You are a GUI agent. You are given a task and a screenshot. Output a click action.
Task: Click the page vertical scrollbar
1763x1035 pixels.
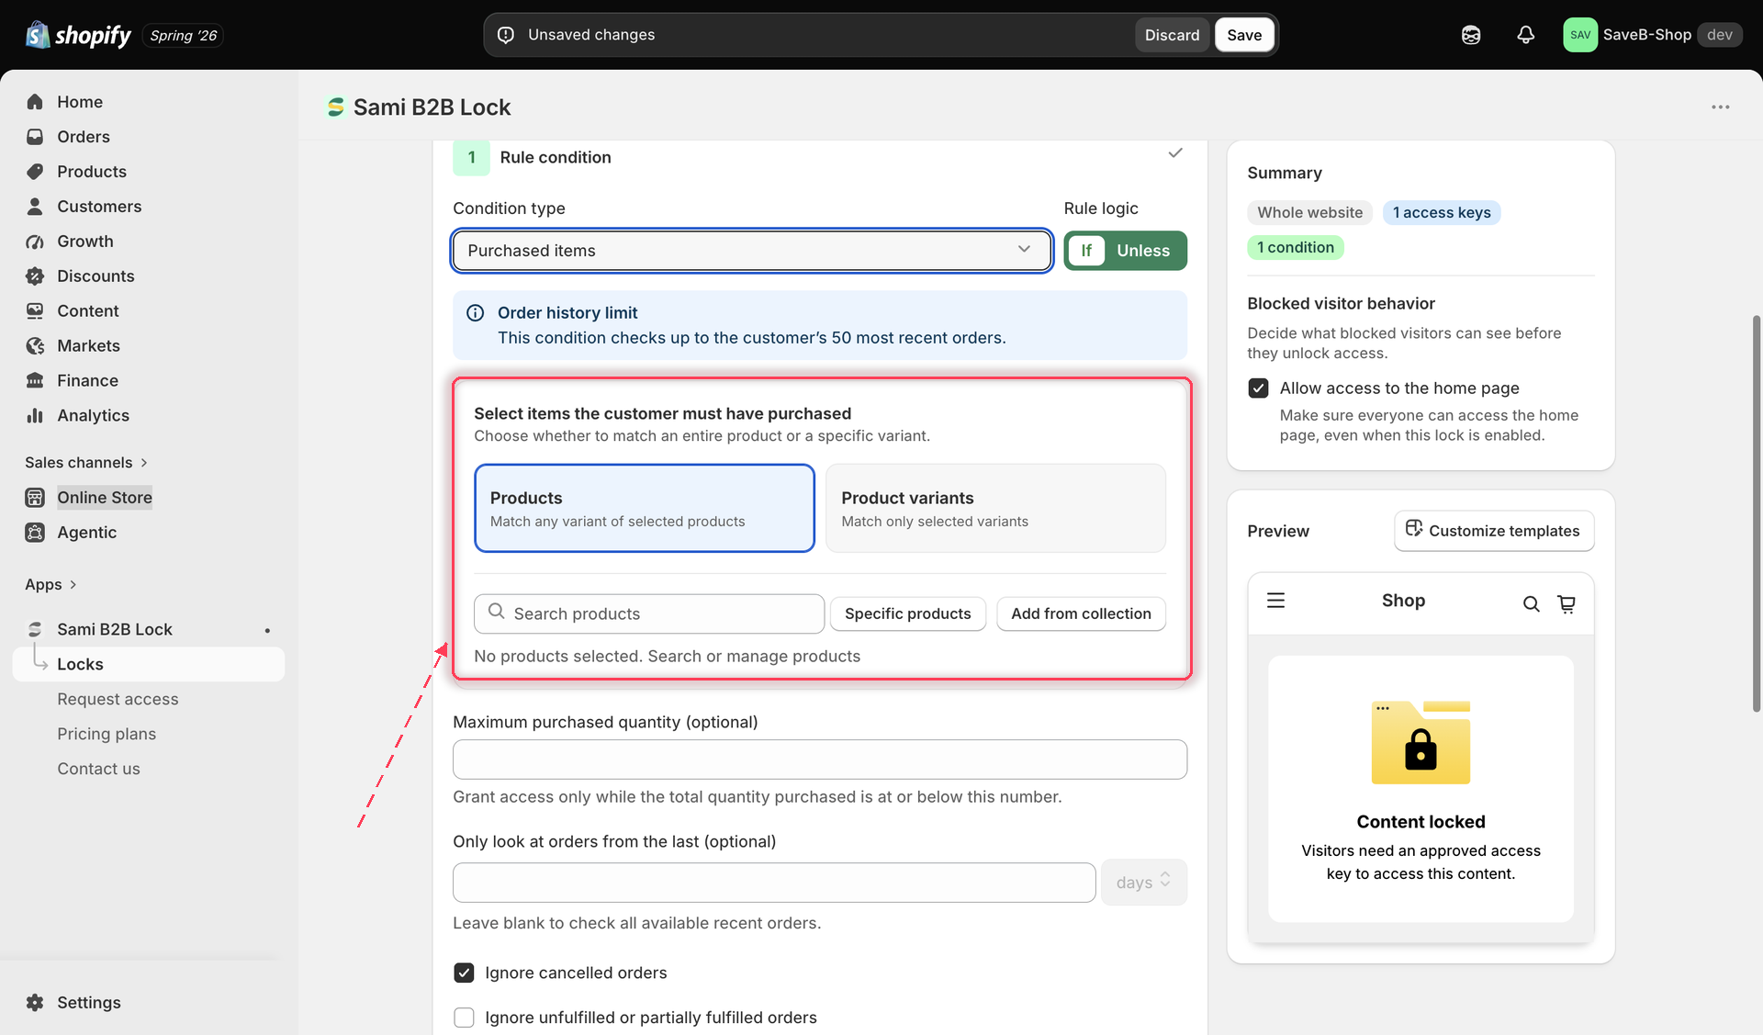[1756, 514]
